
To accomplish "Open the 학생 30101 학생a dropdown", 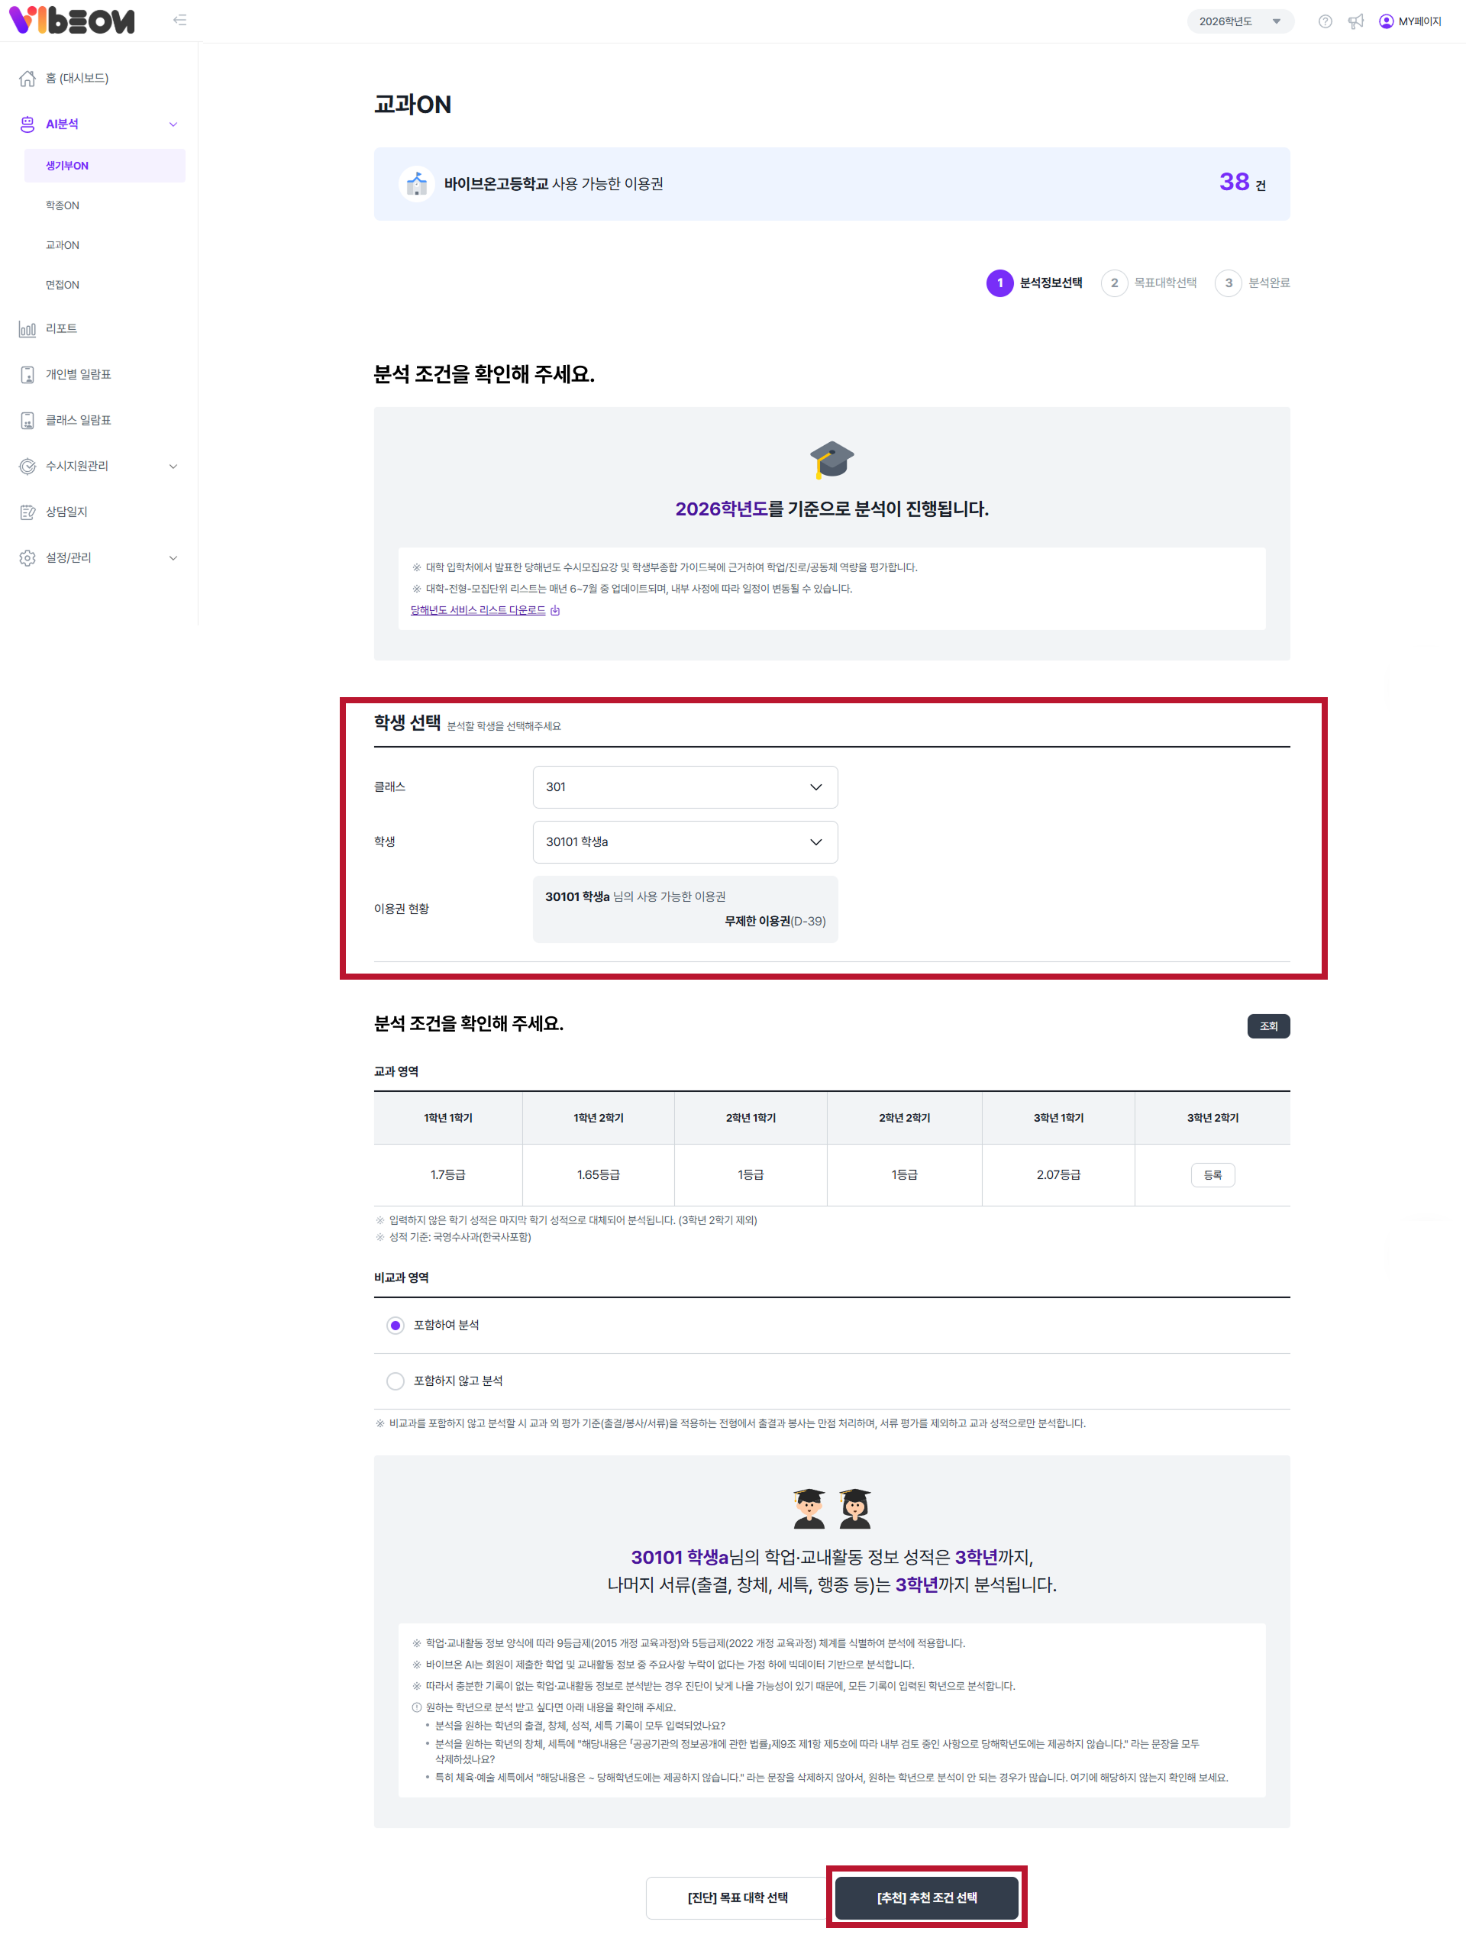I will [684, 841].
